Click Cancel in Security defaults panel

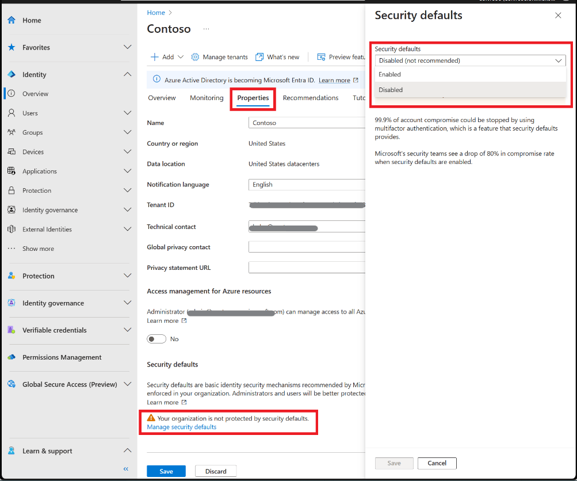pyautogui.click(x=437, y=463)
